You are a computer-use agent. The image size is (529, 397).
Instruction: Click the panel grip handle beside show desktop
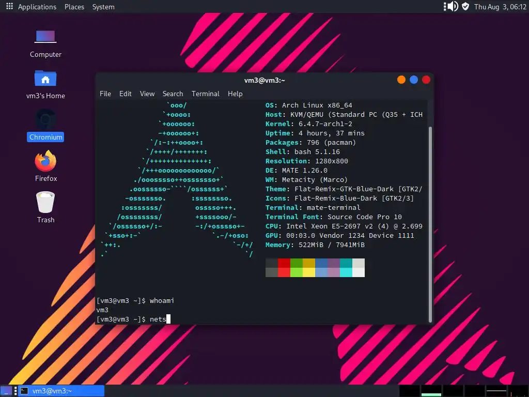15,391
